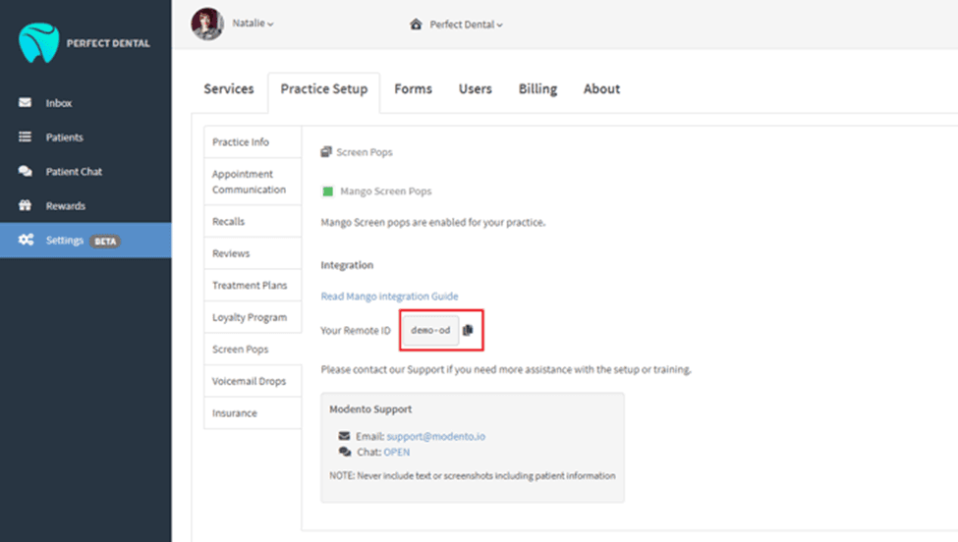The width and height of the screenshot is (958, 542).
Task: Expand the Natalie user dropdown
Action: pyautogui.click(x=253, y=24)
